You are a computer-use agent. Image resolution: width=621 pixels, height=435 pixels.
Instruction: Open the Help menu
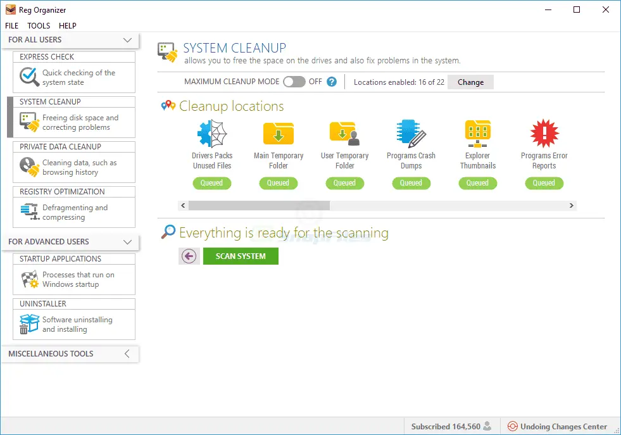tap(67, 26)
